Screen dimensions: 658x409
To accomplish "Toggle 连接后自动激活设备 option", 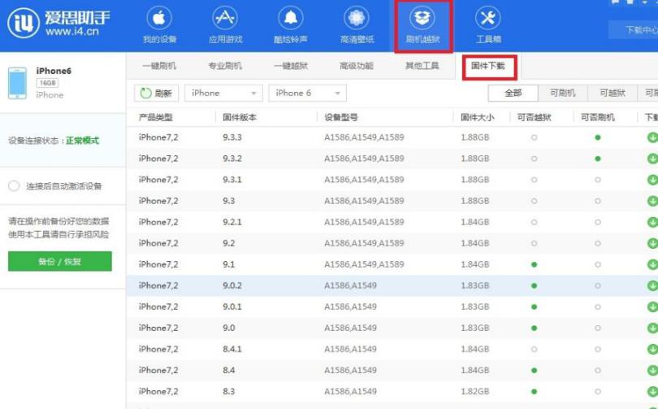I will click(14, 186).
